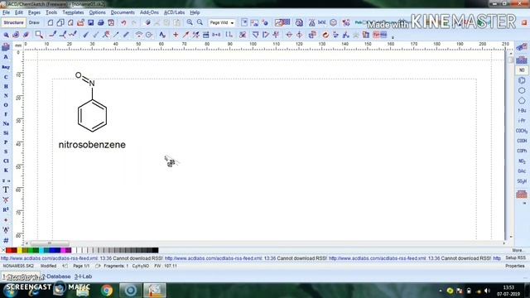Insert the t-Bu group template
The image size is (530, 298).
tap(522, 110)
